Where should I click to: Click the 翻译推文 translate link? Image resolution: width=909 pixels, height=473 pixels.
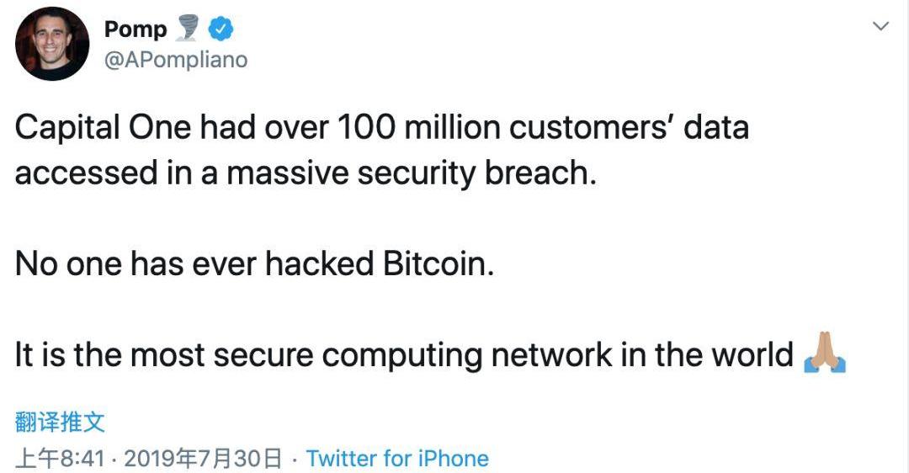(x=60, y=422)
